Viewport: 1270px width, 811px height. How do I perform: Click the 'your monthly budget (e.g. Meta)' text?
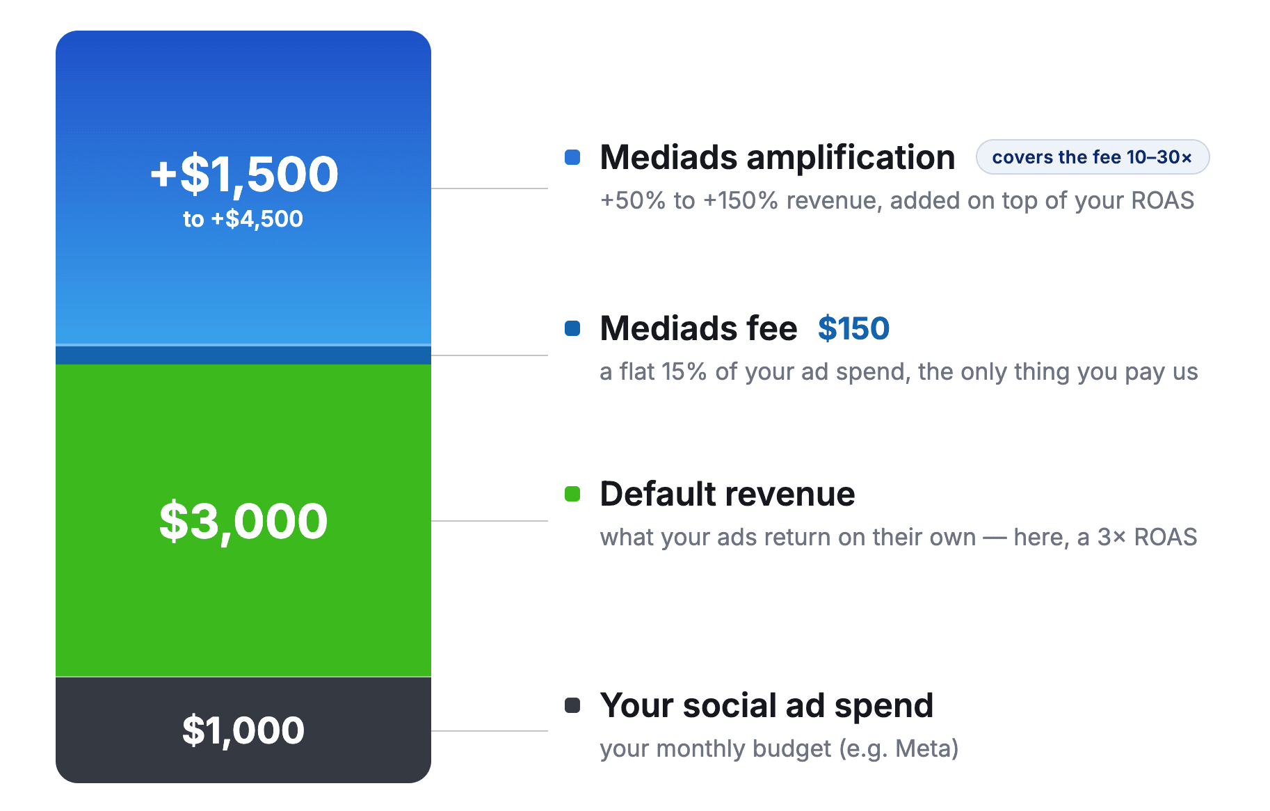779,749
